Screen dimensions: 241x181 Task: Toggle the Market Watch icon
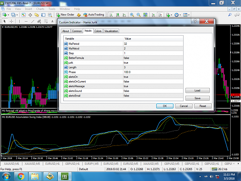click(x=24, y=15)
